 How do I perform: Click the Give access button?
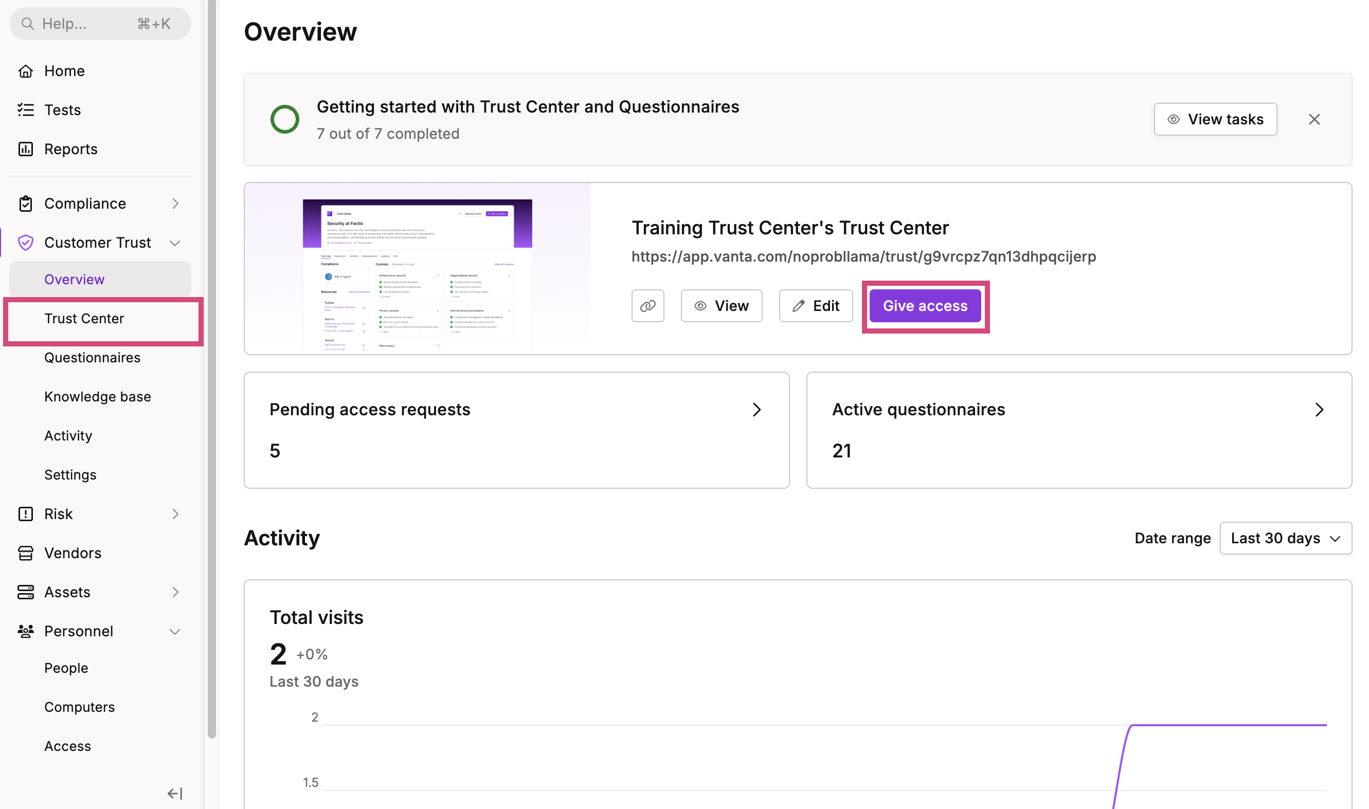coord(925,306)
